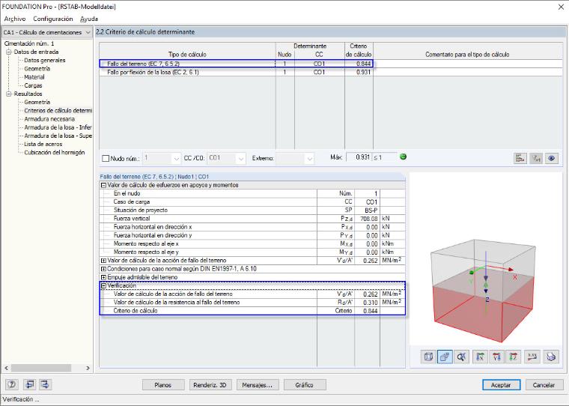Open the Extremo dropdown
The height and width of the screenshot is (406, 569).
[309, 158]
